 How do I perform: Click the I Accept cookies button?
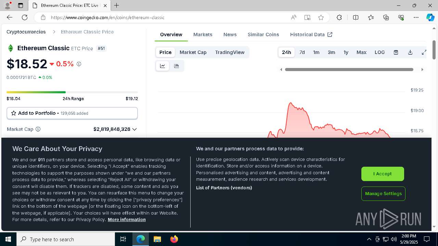(x=383, y=174)
